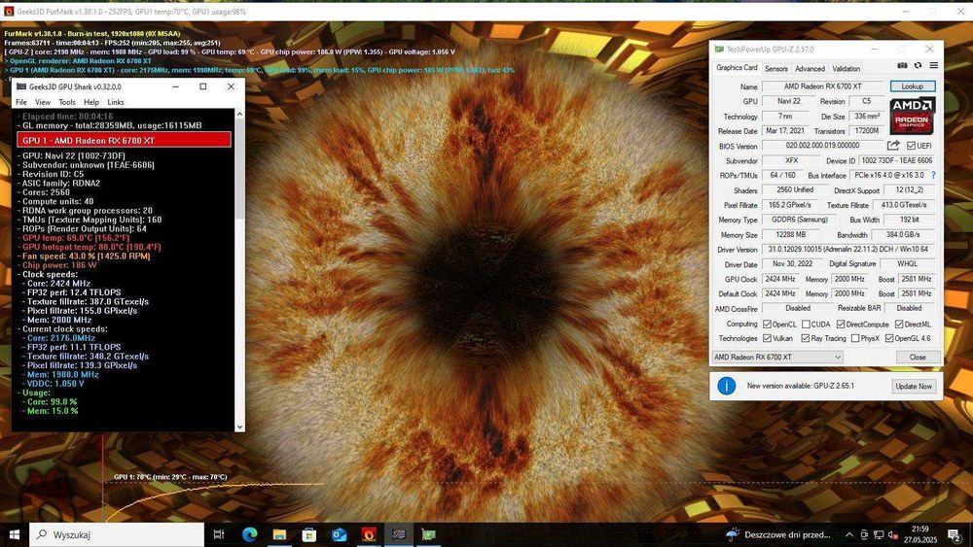
Task: Toggle the OpenGL 4.6 checkbox
Action: (x=889, y=338)
